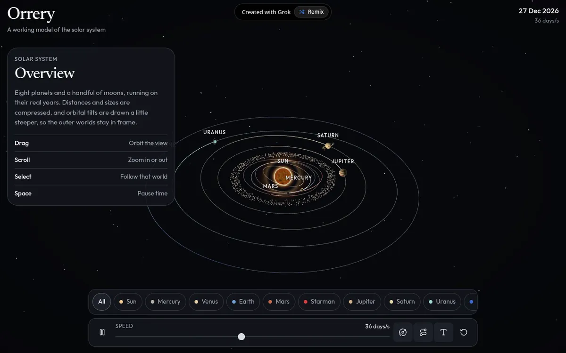The image size is (566, 353).
Task: Select the Venus chip
Action: tap(206, 302)
